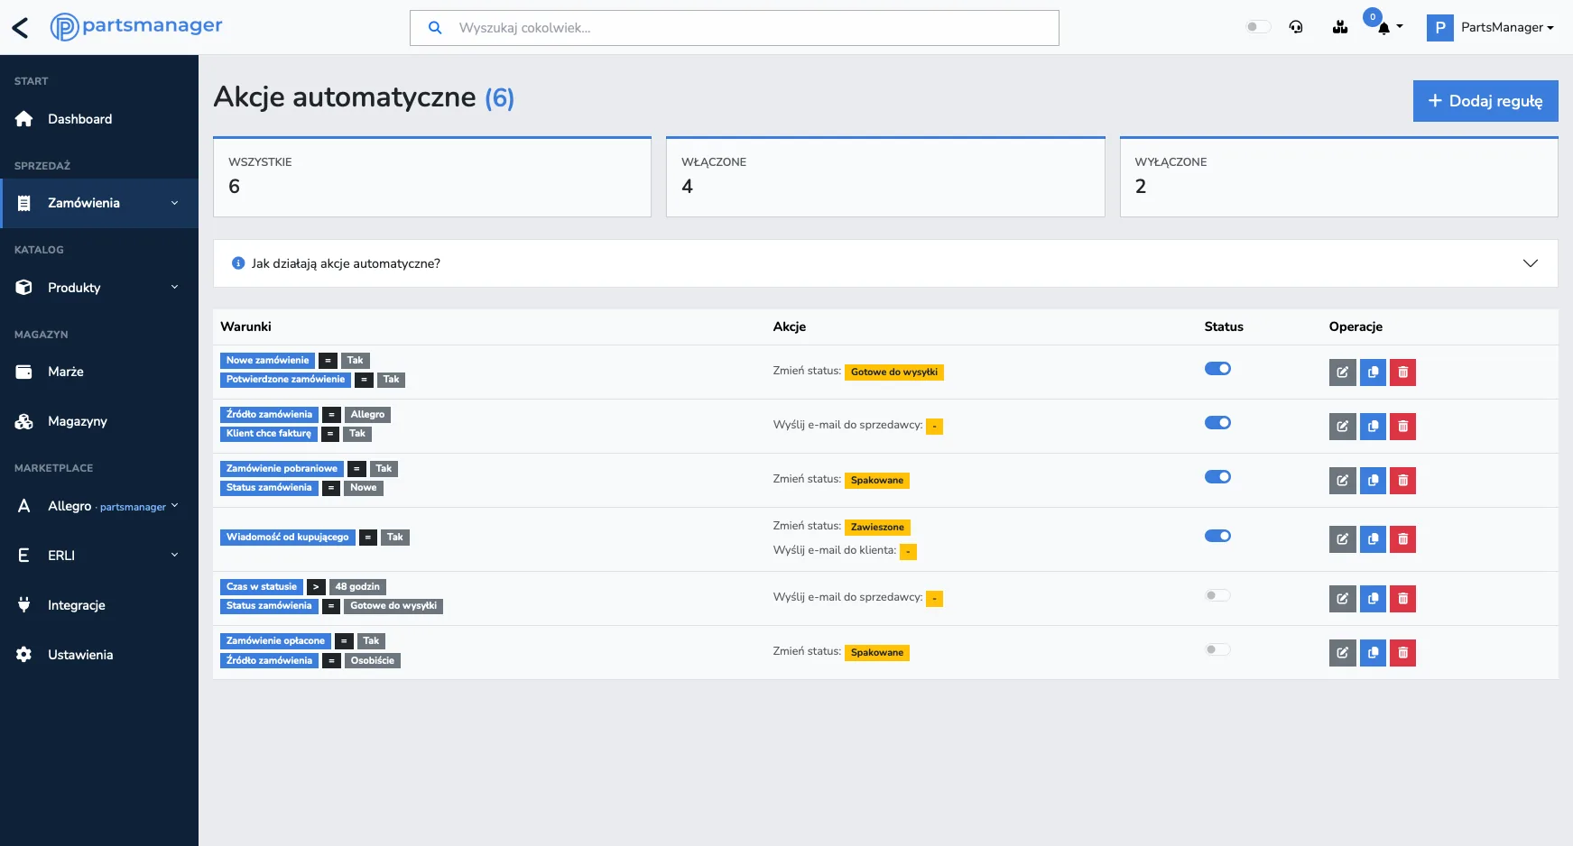The height and width of the screenshot is (846, 1573).
Task: Open Ustawienia in the sidebar
Action: tap(99, 655)
